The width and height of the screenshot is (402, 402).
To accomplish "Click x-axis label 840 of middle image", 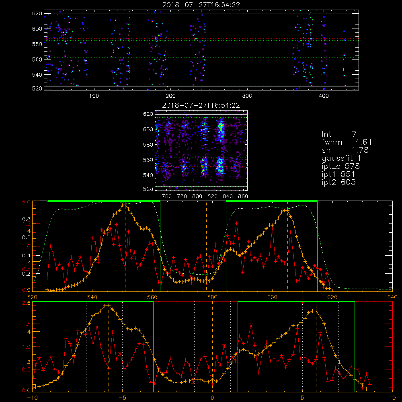I will coord(228,197).
